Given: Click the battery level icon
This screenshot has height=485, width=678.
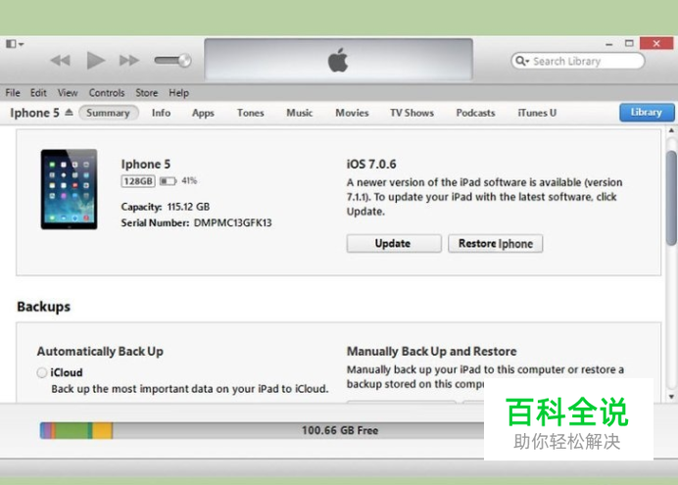Looking at the screenshot, I should (x=169, y=180).
